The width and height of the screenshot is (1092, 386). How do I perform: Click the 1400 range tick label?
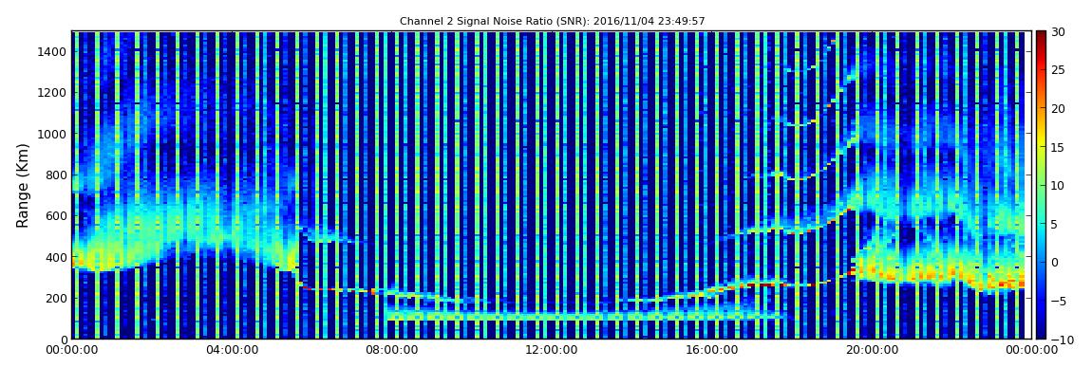pos(53,51)
